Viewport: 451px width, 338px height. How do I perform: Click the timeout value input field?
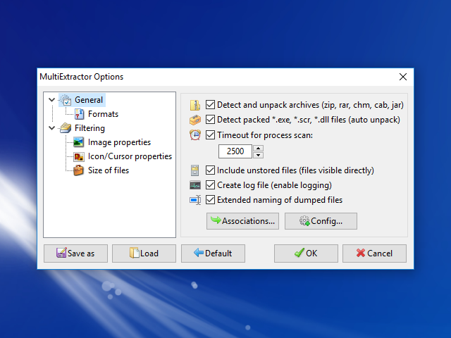point(235,151)
